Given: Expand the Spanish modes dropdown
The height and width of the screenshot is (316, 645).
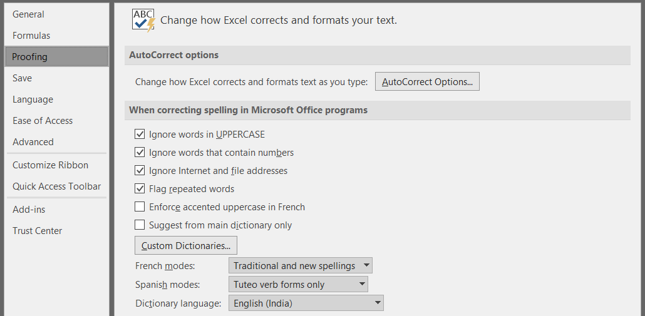Looking at the screenshot, I should coord(298,284).
